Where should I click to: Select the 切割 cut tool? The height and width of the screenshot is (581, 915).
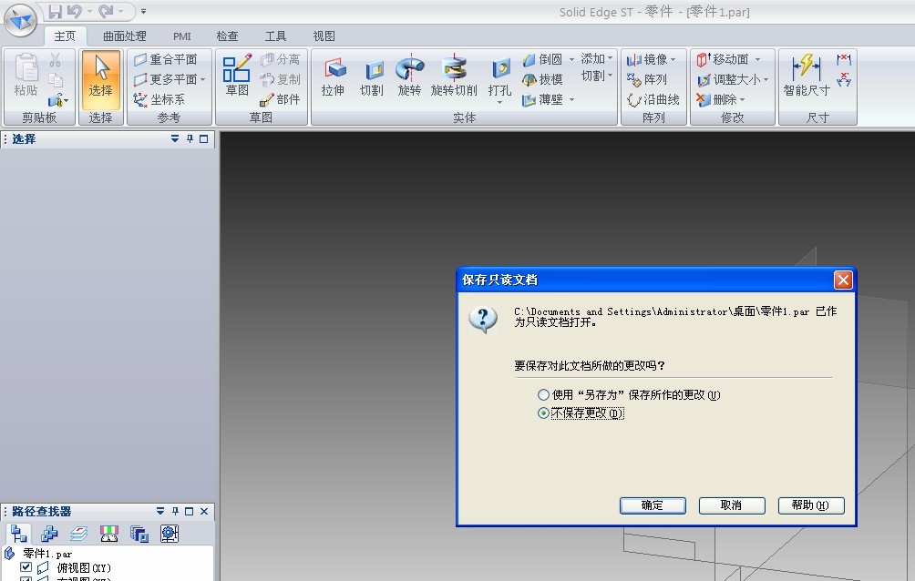click(371, 76)
